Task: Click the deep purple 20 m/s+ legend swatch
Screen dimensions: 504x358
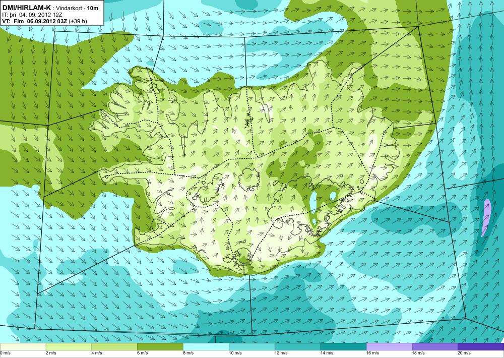Action: 481,347
